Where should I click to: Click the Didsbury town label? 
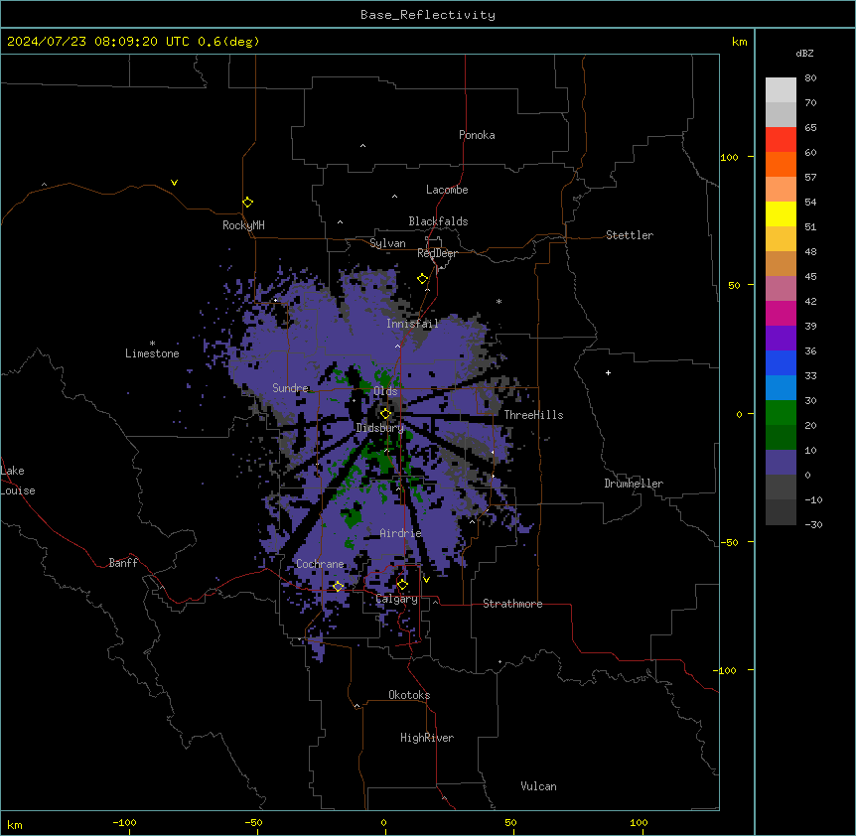coord(379,428)
